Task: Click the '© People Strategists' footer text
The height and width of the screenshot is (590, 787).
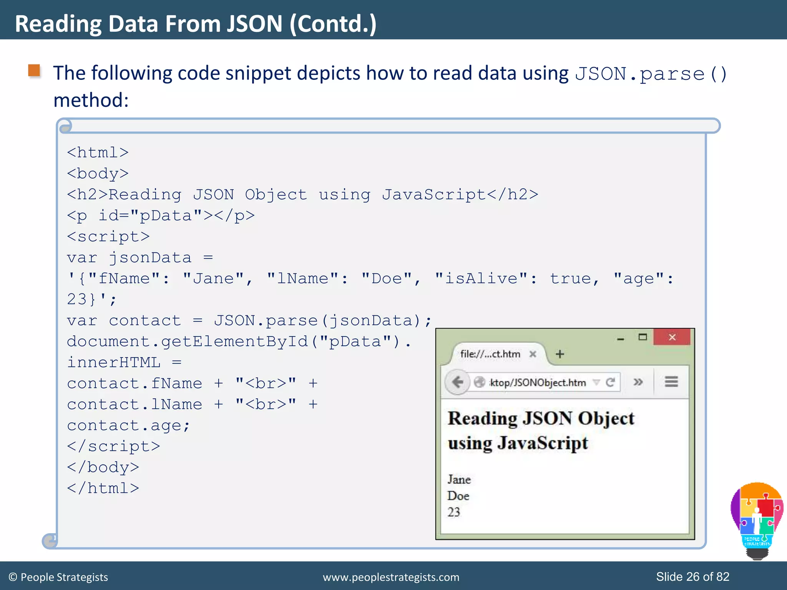Action: (58, 577)
